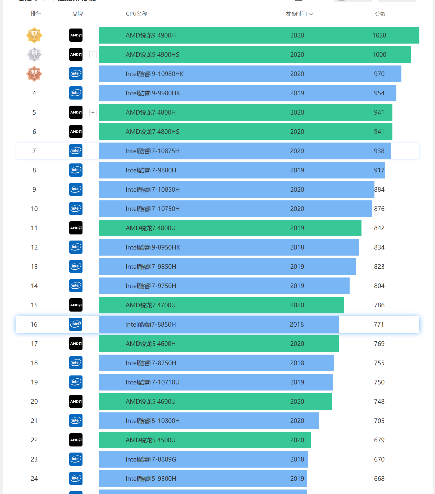Click AMD logo beside Ryzen 9 4900H
The image size is (435, 494).
pos(76,35)
